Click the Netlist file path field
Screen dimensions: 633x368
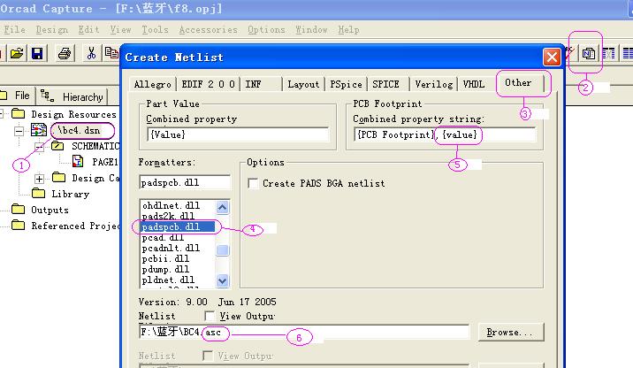tap(304, 332)
